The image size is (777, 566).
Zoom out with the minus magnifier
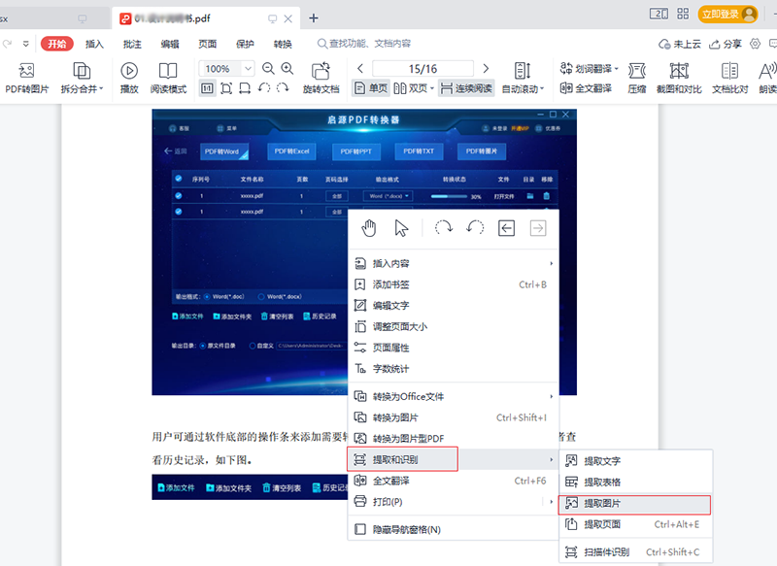268,68
